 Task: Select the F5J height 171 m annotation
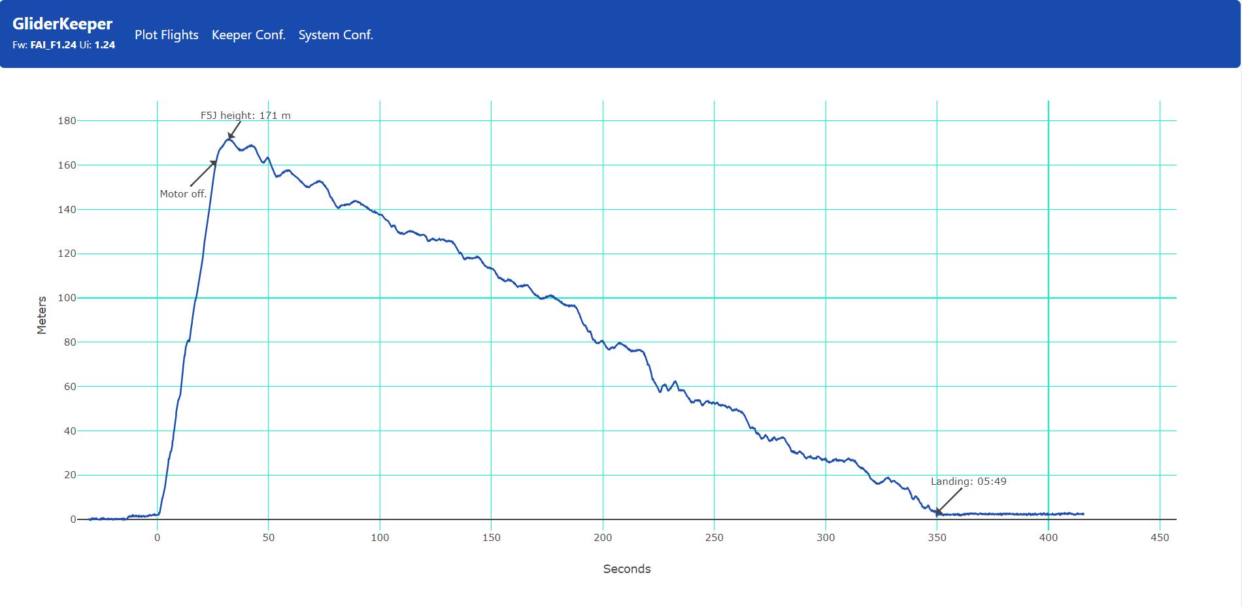pos(245,116)
